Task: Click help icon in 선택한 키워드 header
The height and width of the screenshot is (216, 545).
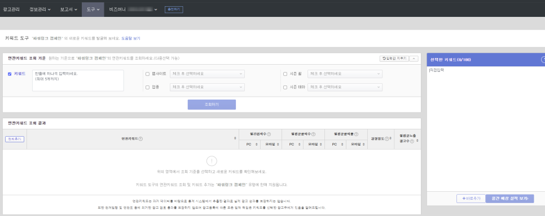Action: (x=543, y=60)
